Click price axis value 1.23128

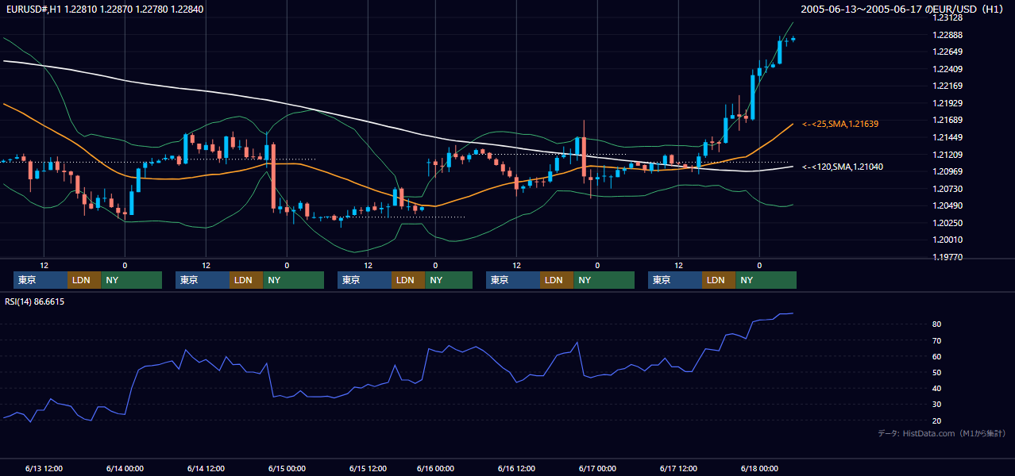pyautogui.click(x=947, y=17)
